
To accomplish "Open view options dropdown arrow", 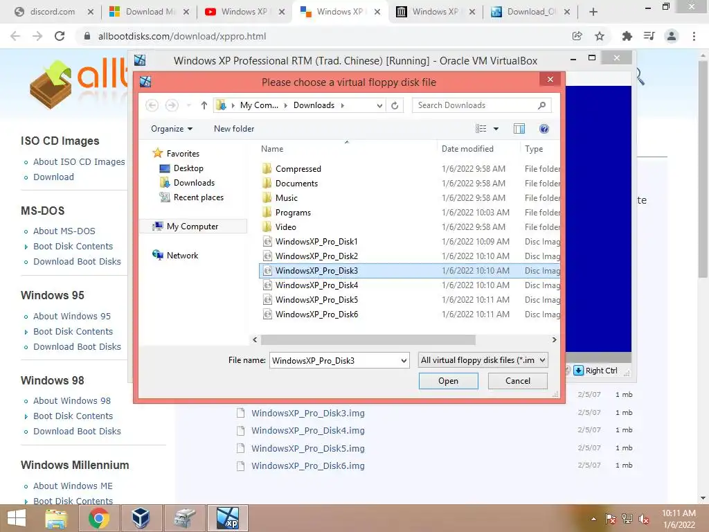I will point(496,129).
